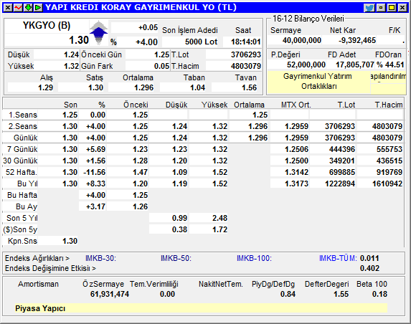Click the ÖzSermaye value 61,931,474
Viewport: 411px width, 324px height.
[110, 295]
